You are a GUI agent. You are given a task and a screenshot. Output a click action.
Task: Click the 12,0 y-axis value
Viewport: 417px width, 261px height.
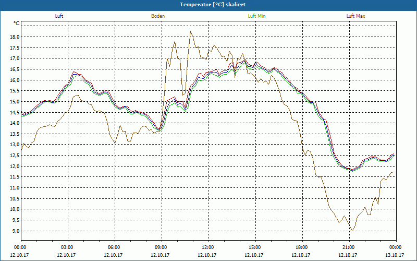point(15,166)
